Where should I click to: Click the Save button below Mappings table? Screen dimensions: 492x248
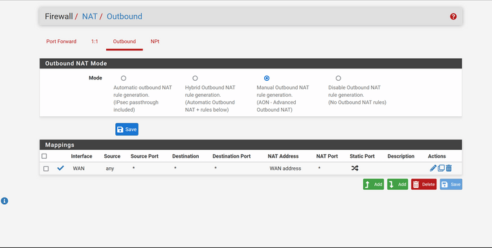coord(451,185)
